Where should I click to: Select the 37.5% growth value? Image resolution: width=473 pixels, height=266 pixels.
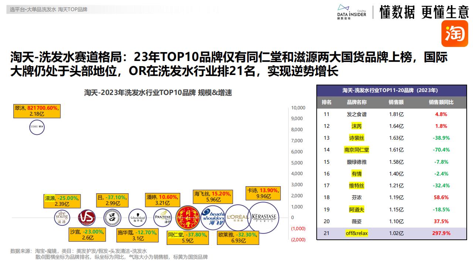[x=441, y=221]
